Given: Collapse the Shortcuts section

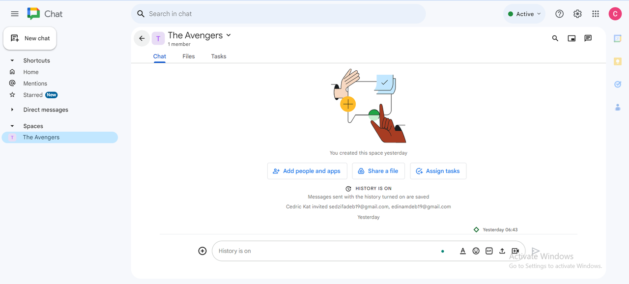Looking at the screenshot, I should point(12,60).
